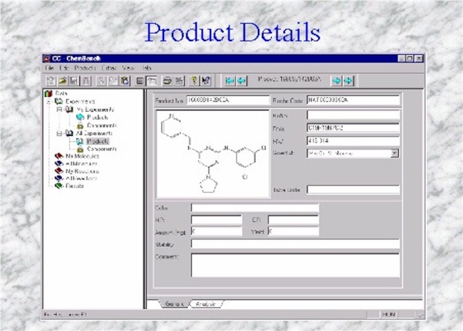The height and width of the screenshot is (331, 463).
Task: Select Components under All Experiments
Action: pyautogui.click(x=101, y=149)
